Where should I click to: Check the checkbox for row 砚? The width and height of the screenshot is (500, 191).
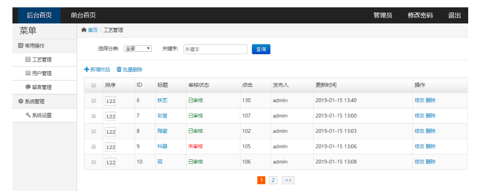pos(94,162)
